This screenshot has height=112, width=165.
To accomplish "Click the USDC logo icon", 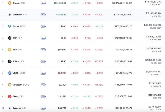I will point(10,73).
